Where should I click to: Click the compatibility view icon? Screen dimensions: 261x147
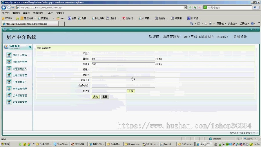point(190,8)
